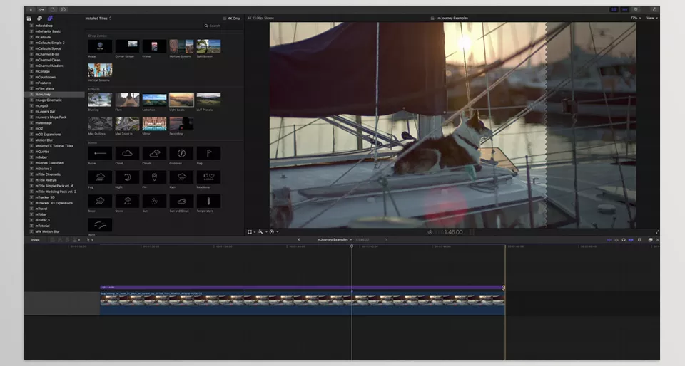Screen dimensions: 685x366
Task: Click the keyword editor key icon
Action: [x=41, y=9]
